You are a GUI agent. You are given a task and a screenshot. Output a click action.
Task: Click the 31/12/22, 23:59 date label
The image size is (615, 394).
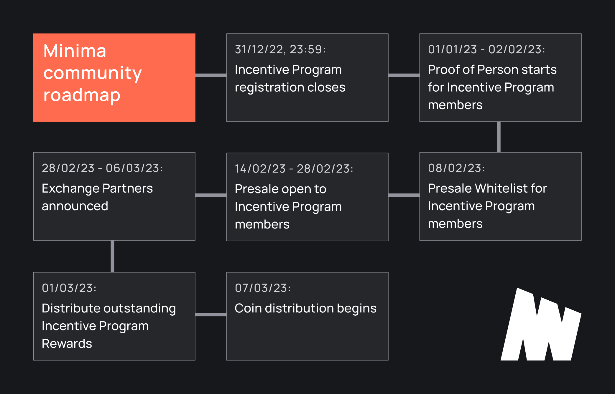pos(280,49)
